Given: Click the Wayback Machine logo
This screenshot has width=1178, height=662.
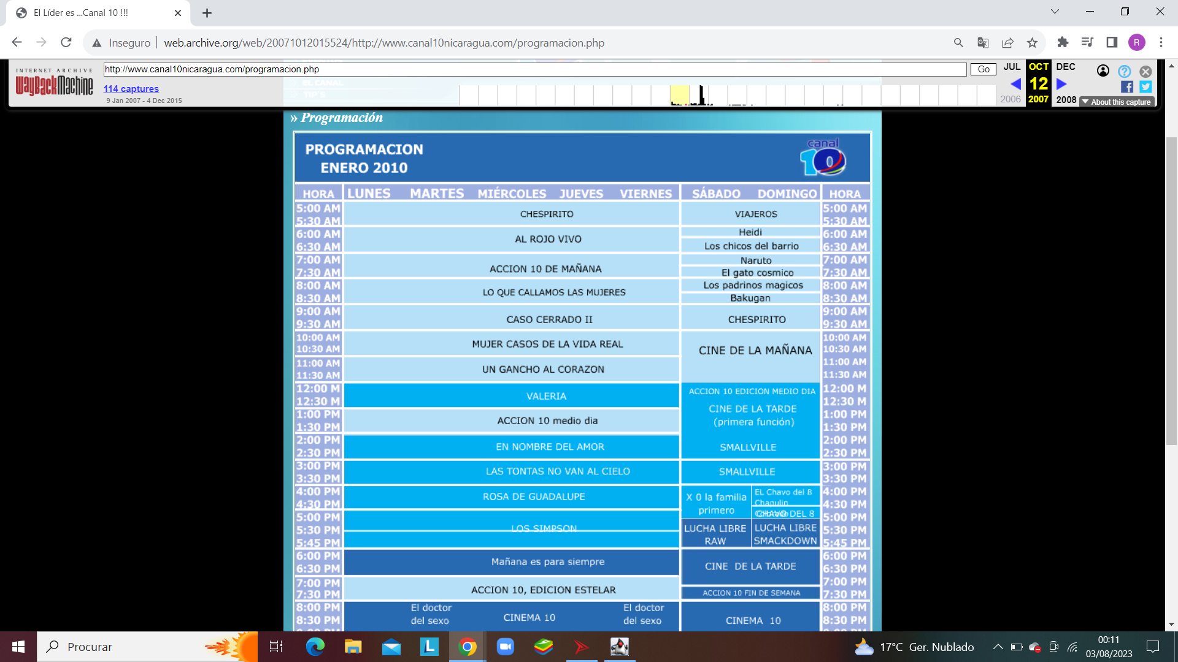Looking at the screenshot, I should click(x=54, y=83).
